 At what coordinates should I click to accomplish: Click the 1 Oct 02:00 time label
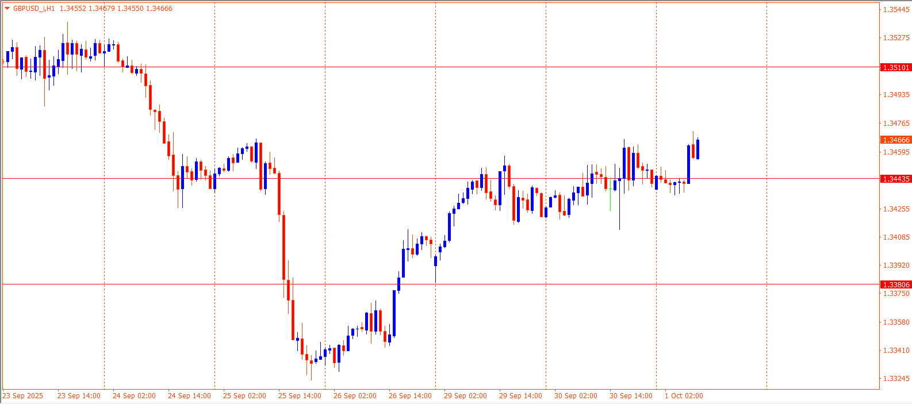pos(684,396)
